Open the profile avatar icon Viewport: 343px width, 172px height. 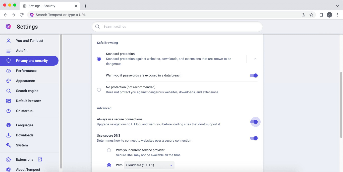tap(329, 15)
